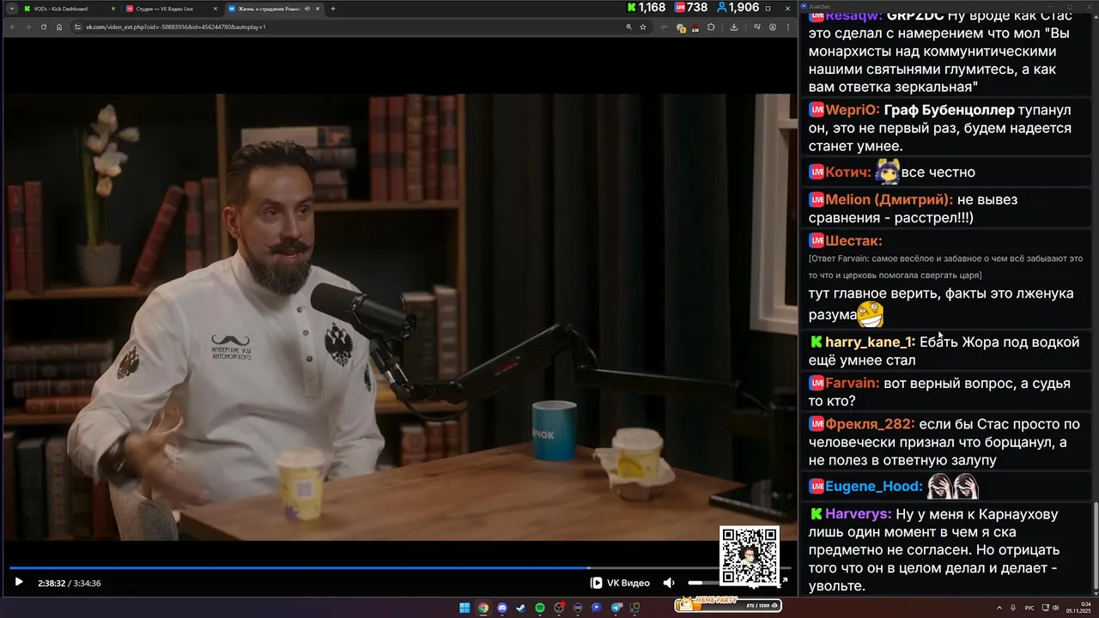Go back in the browser
The width and height of the screenshot is (1099, 618).
pyautogui.click(x=12, y=27)
